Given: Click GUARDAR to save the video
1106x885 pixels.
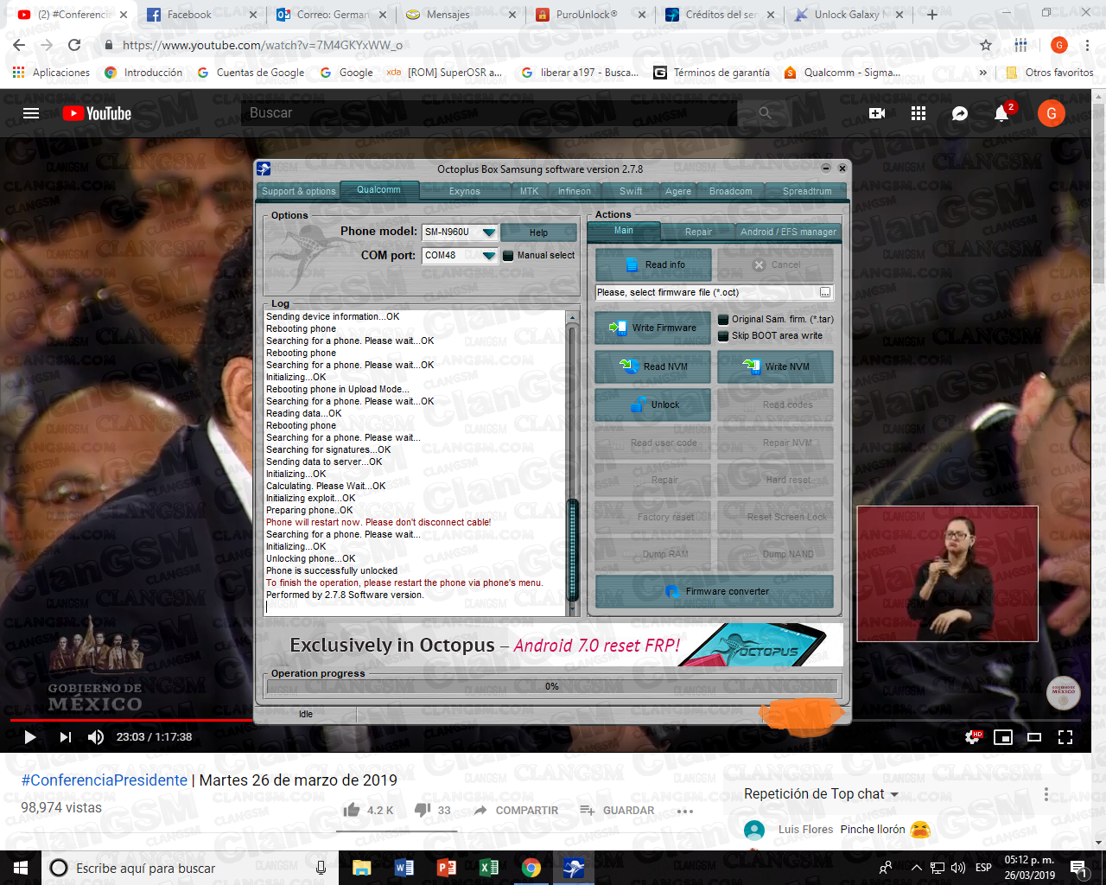Looking at the screenshot, I should click(x=617, y=810).
